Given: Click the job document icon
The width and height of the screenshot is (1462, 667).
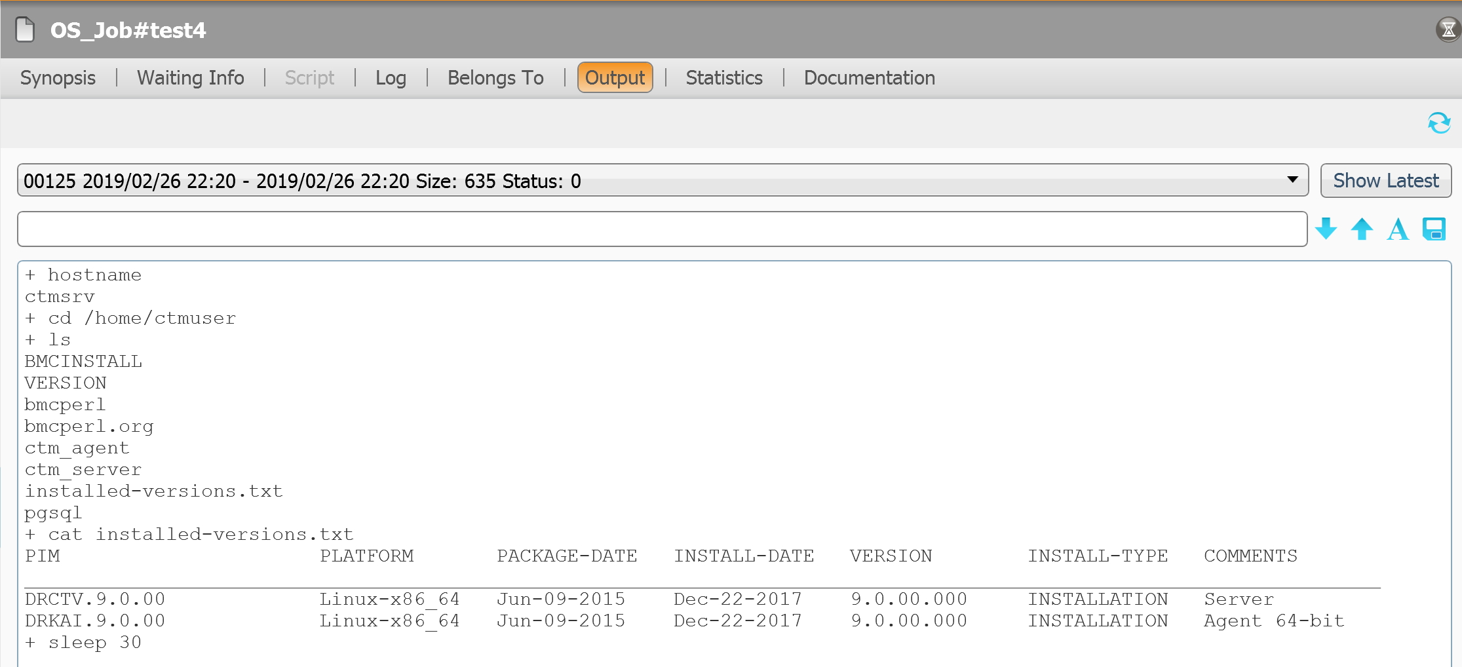Looking at the screenshot, I should tap(25, 29).
